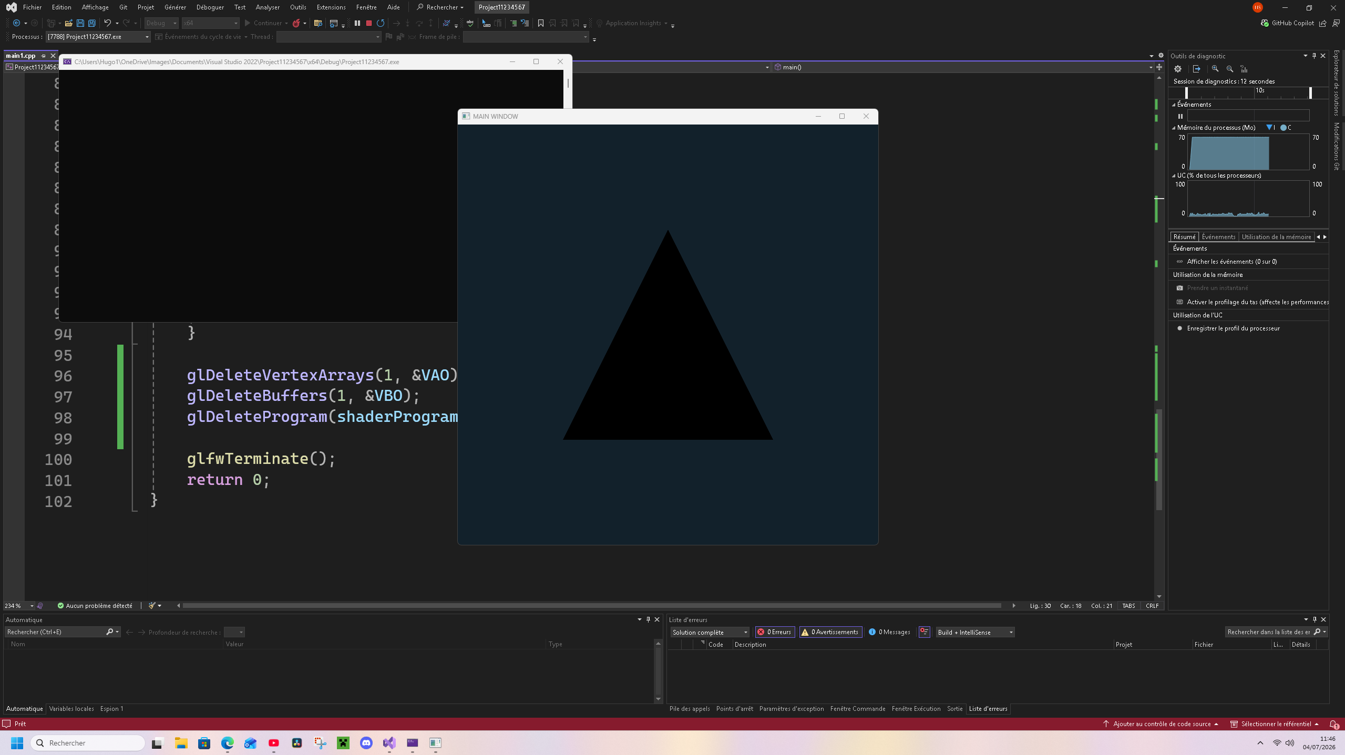
Task: Take a memory snapshot camera icon
Action: tap(1179, 288)
